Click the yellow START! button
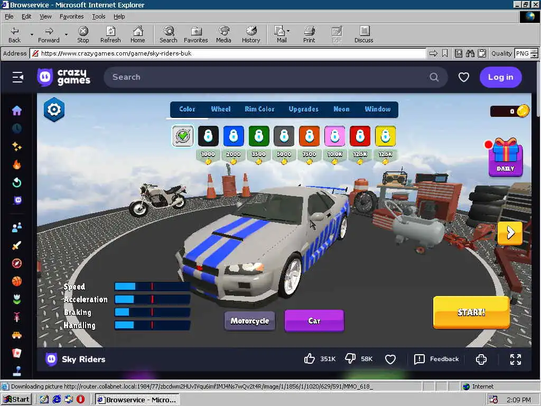The width and height of the screenshot is (541, 406). pyautogui.click(x=471, y=312)
